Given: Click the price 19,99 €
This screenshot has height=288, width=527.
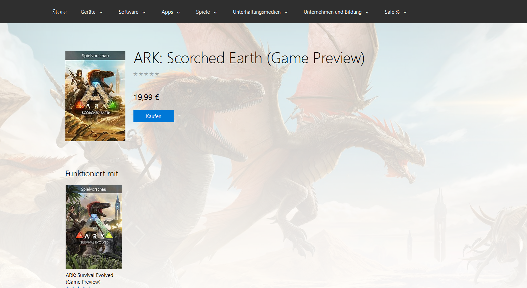Looking at the screenshot, I should point(147,97).
